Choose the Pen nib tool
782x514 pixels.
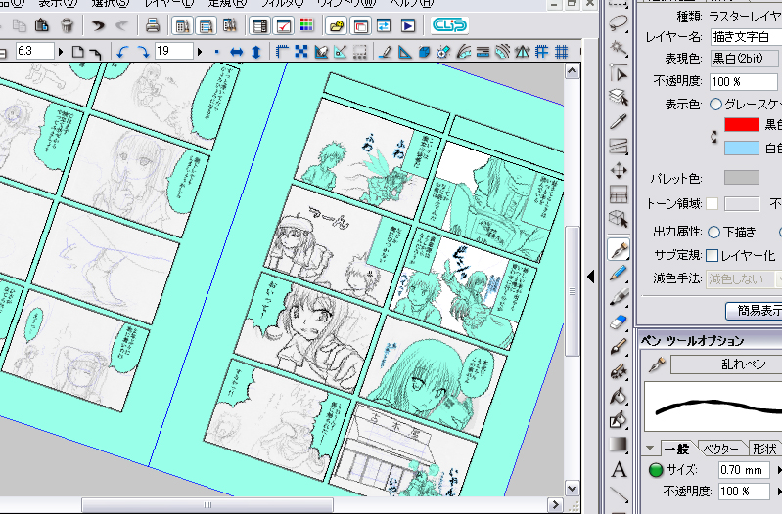point(619,249)
